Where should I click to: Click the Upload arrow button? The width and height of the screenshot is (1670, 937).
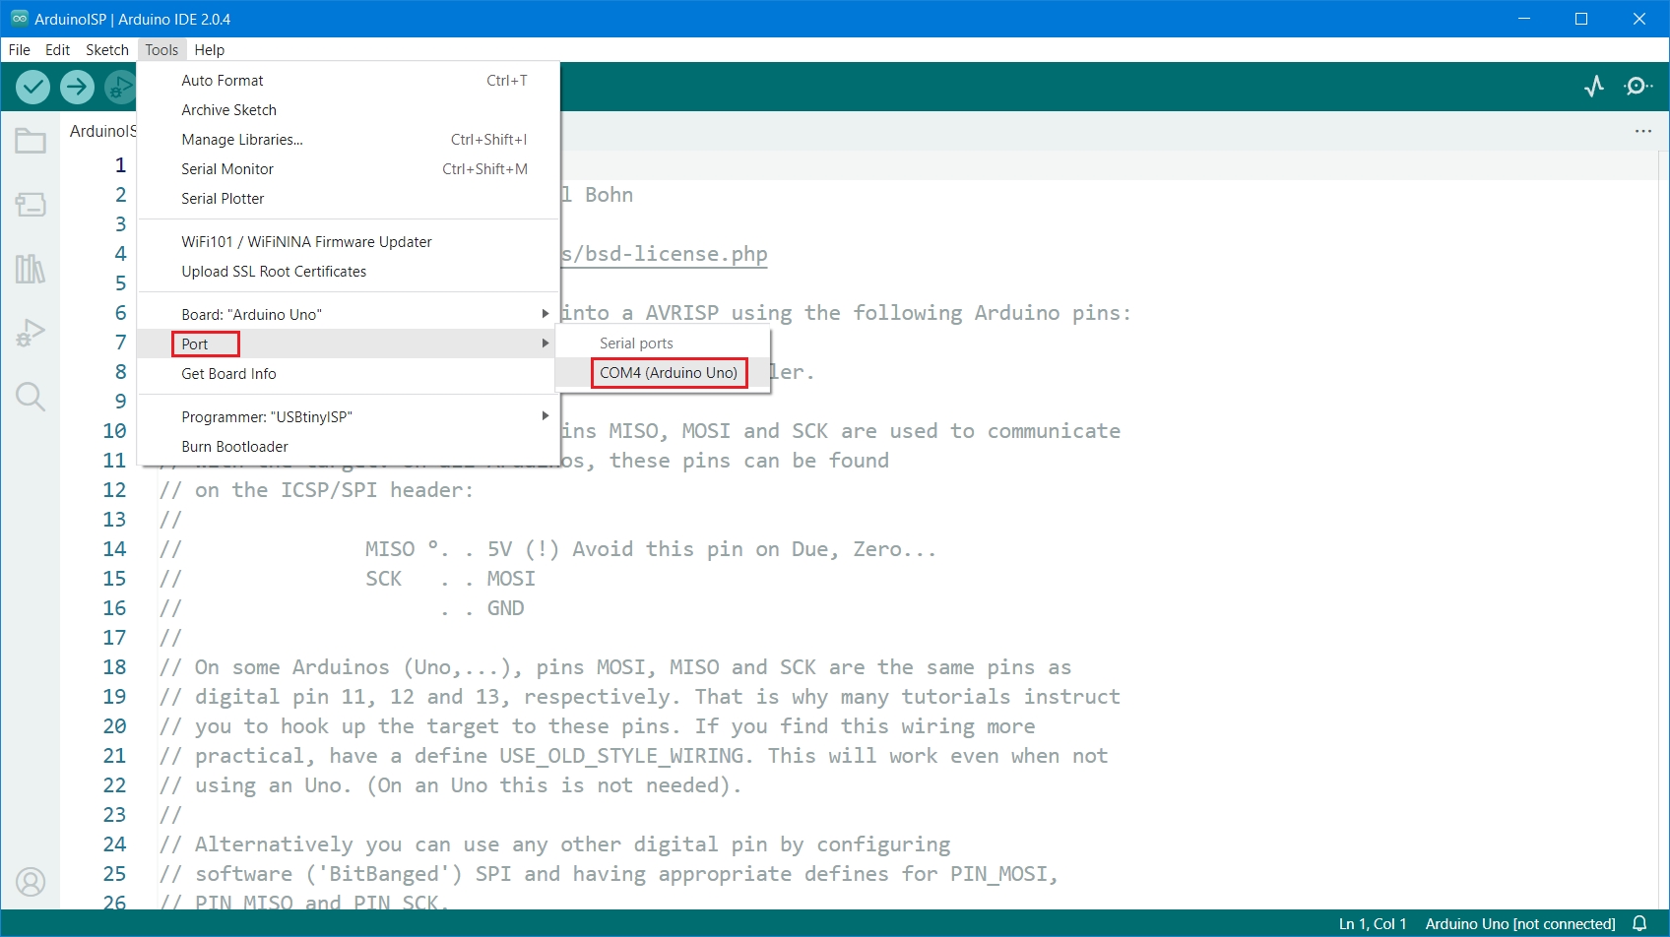point(77,88)
